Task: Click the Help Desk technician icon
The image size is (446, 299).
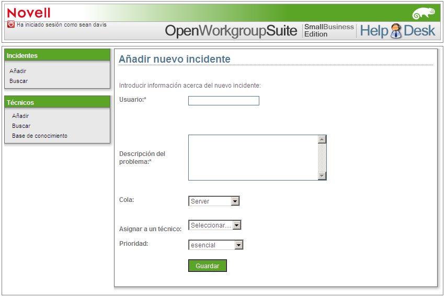Action: (396, 31)
